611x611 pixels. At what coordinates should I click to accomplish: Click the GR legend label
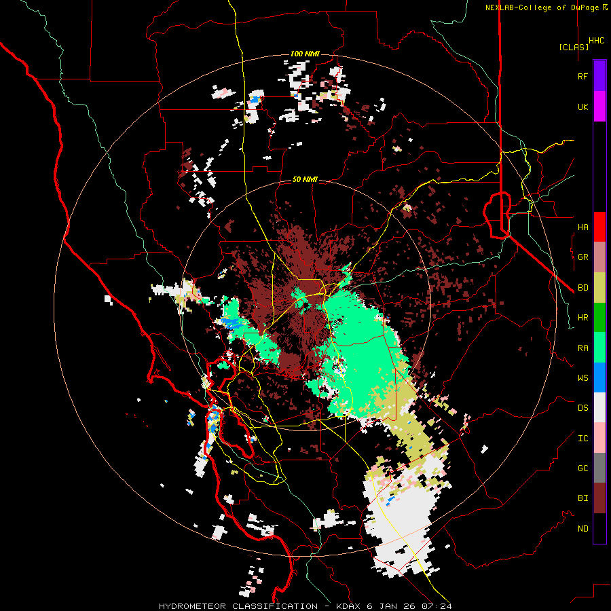[x=582, y=257]
